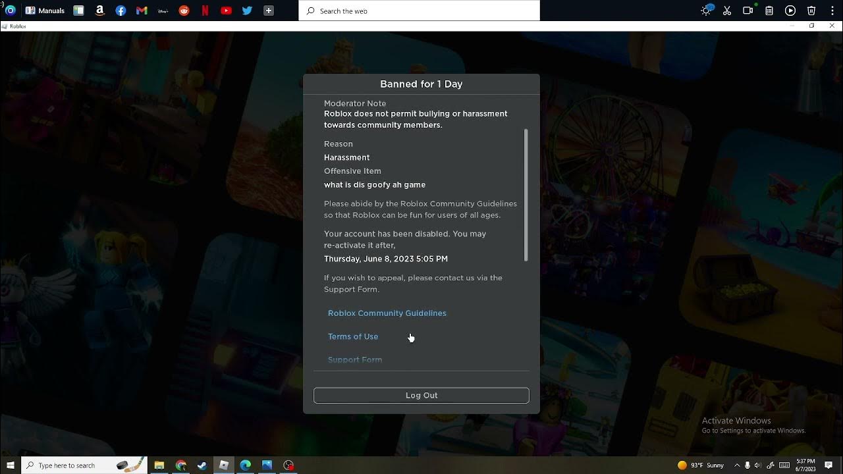Open the red circular app in taskbar
The image size is (843, 474).
coord(288,465)
